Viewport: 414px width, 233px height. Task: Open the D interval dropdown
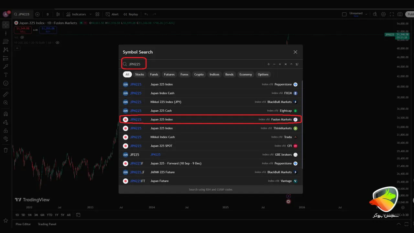[x=48, y=14]
